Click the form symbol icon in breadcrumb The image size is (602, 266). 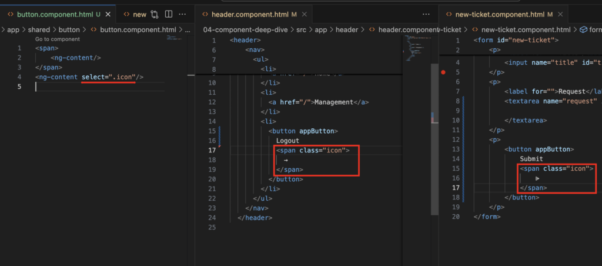coord(584,29)
